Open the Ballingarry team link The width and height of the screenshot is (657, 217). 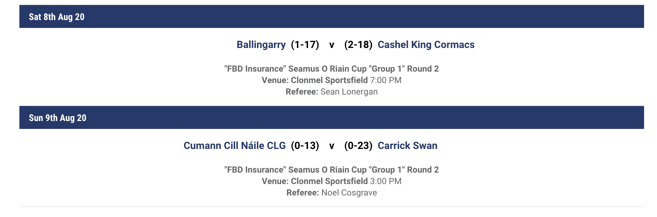click(261, 45)
